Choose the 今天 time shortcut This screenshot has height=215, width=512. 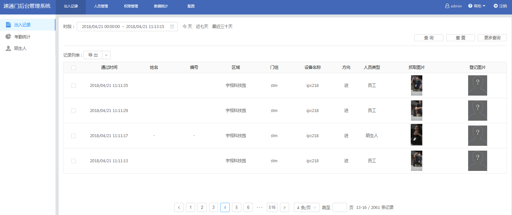tap(187, 26)
